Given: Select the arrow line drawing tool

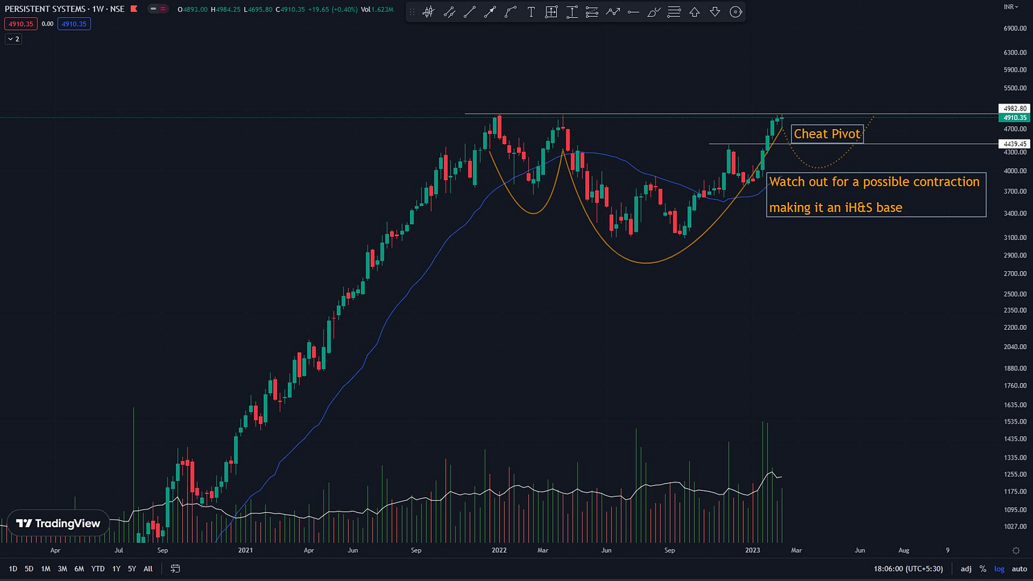Looking at the screenshot, I should (x=490, y=12).
